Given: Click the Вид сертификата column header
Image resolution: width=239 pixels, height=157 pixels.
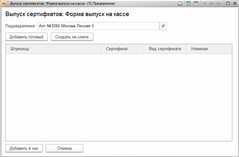Looking at the screenshot, I should [x=165, y=49].
